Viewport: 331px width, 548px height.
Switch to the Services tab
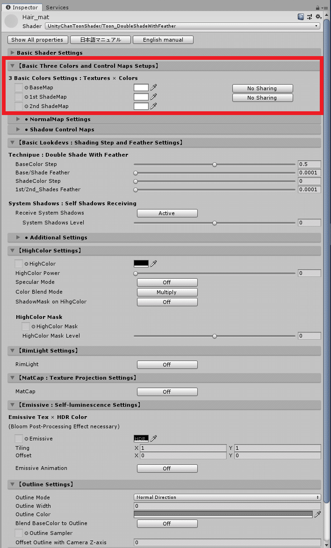pos(57,7)
